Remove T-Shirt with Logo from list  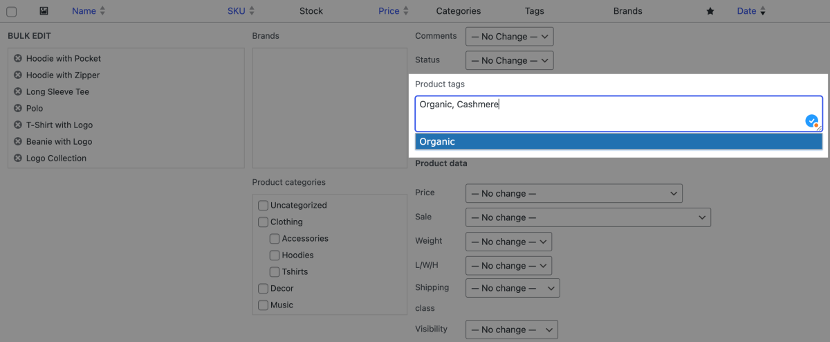tap(18, 125)
